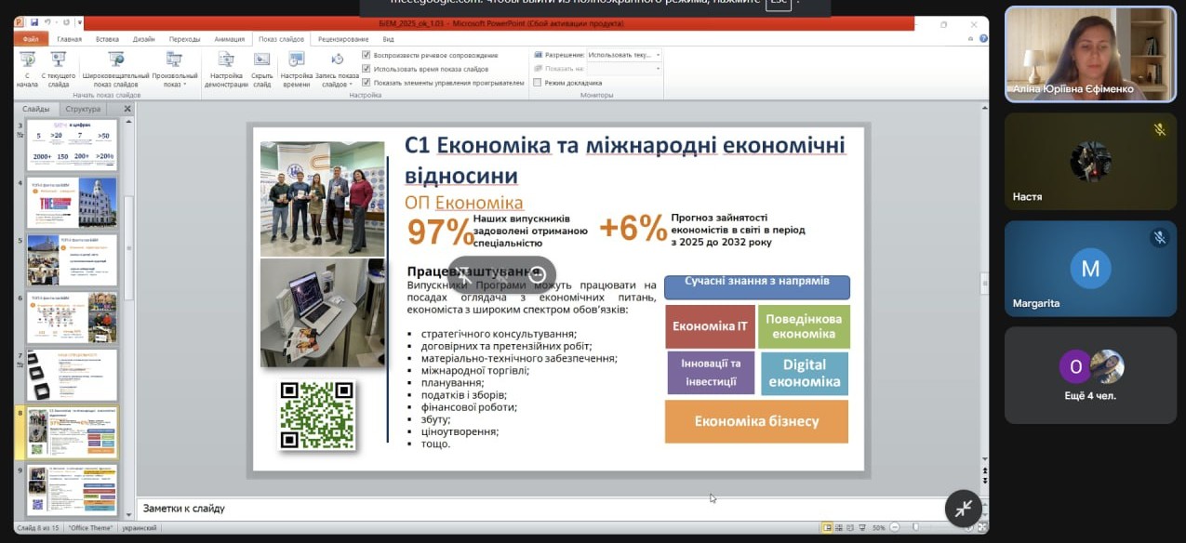The width and height of the screenshot is (1186, 543).
Task: Open the 'Файл' menu button
Action: 31,39
